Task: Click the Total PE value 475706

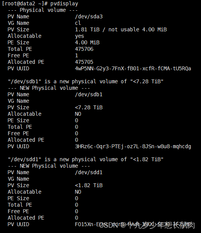Action: click(84, 49)
